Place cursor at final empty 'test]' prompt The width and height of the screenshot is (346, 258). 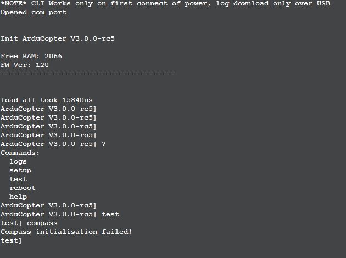tap(11, 240)
